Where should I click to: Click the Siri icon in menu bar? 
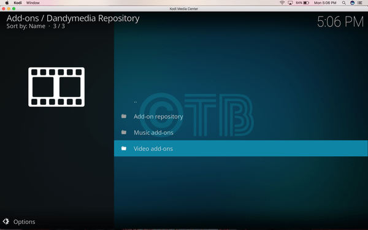tap(352, 3)
